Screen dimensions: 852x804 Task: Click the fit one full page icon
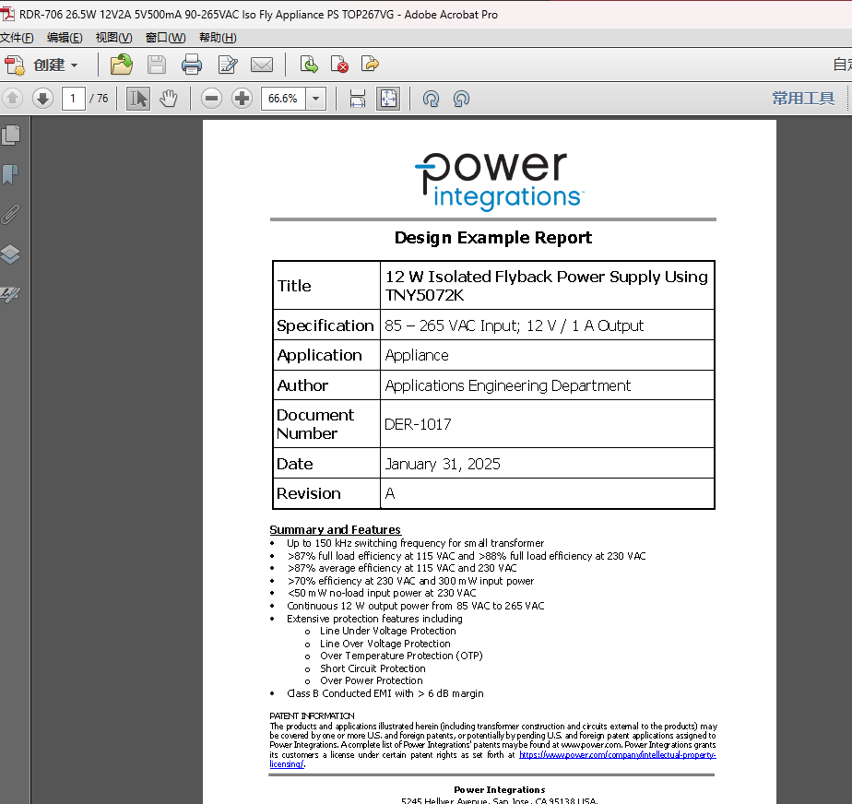coord(388,99)
